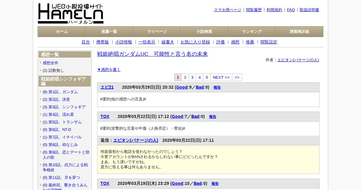Go to マイページ tab
The height and width of the screenshot is (190, 361).
pos(157,32)
